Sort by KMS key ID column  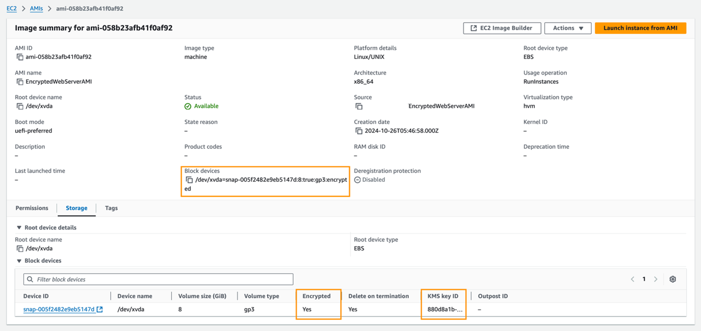pyautogui.click(x=443, y=296)
